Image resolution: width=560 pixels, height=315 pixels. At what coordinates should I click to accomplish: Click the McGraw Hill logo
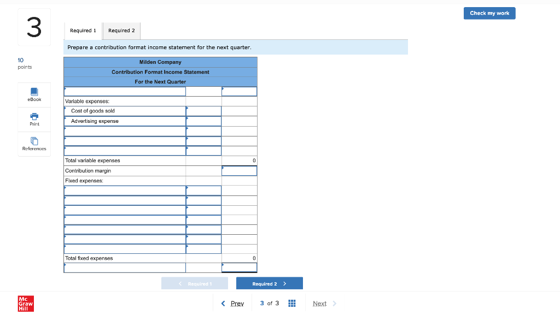(x=25, y=304)
